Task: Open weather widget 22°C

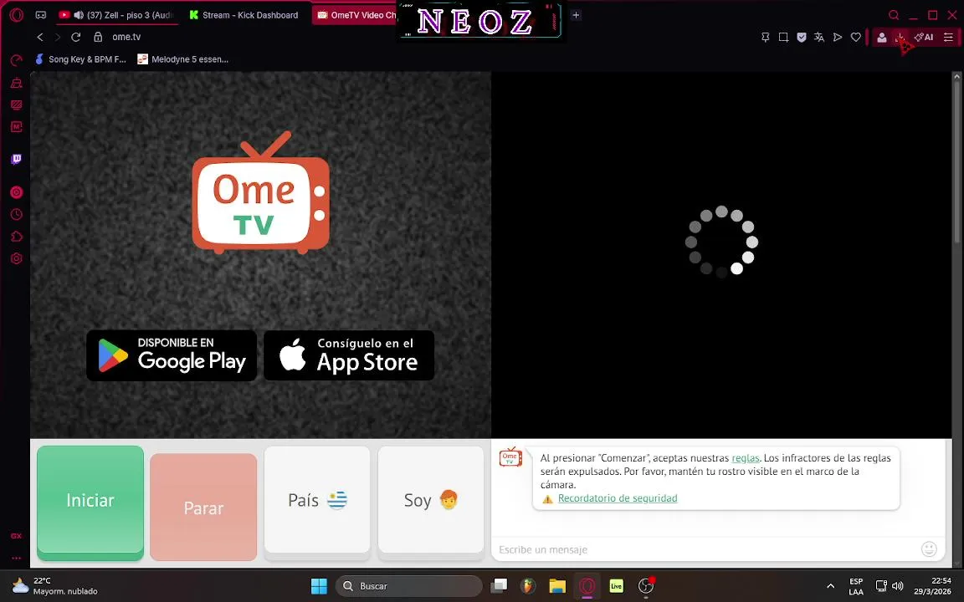Action: click(55, 586)
